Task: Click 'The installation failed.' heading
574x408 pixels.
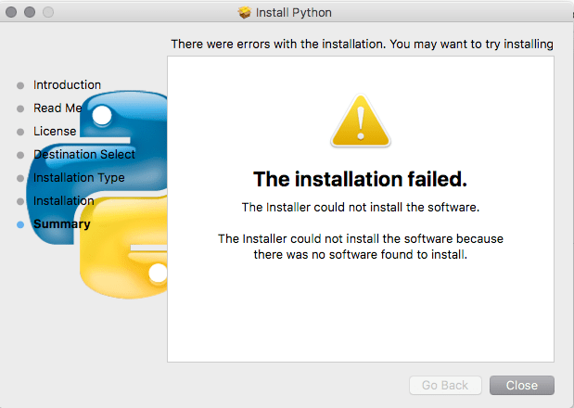Action: pos(360,179)
